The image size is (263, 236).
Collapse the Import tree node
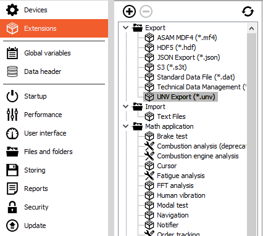point(125,107)
